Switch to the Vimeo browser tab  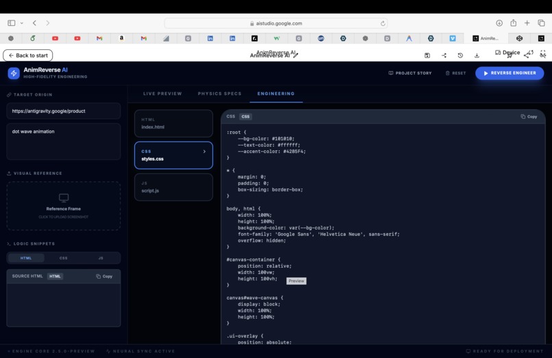click(x=453, y=38)
